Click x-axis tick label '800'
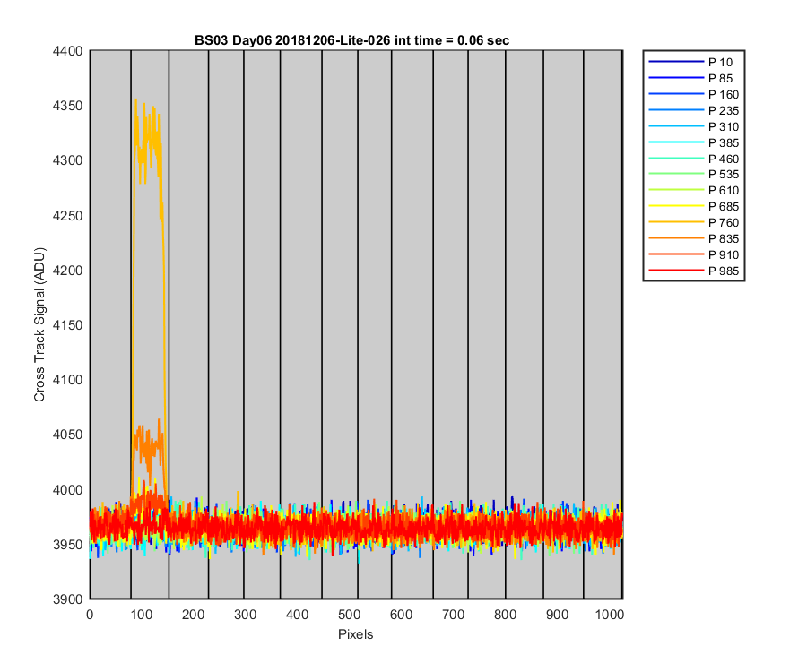 (x=505, y=615)
